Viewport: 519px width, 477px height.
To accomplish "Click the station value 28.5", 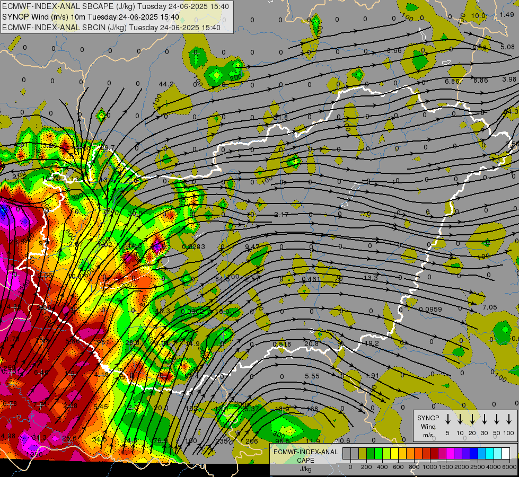I will [133, 342].
